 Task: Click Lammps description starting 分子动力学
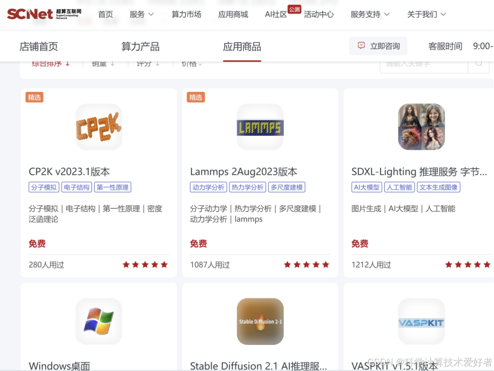click(255, 214)
